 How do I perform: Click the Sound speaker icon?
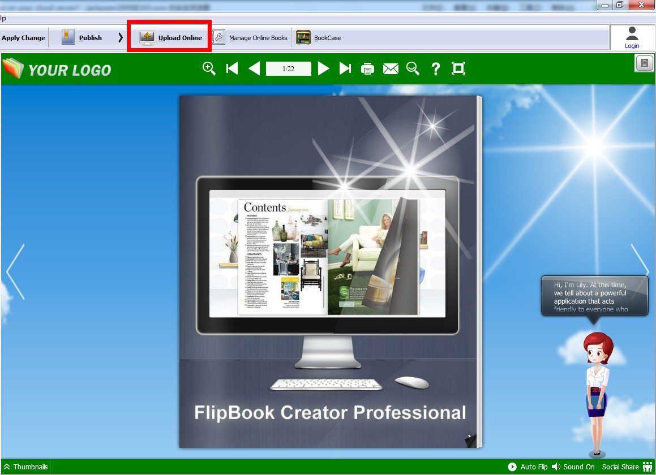point(556,467)
